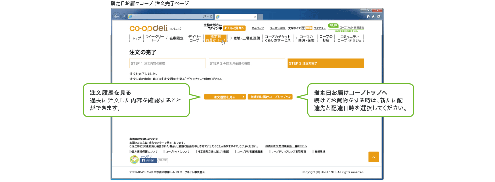Image resolution: width=495 pixels, height=182 pixels.
Task: Open コープネットについて footer link
Action: 177,152
